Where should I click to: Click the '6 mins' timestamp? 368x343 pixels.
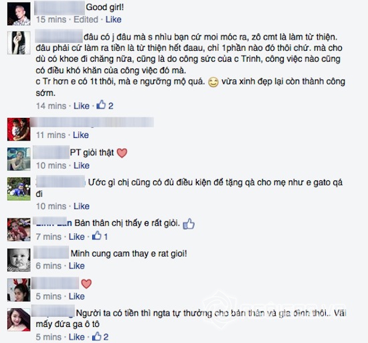49,266
